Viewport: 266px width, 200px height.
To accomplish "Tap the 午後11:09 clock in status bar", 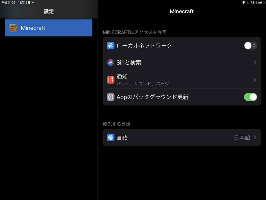I will 9,3.
